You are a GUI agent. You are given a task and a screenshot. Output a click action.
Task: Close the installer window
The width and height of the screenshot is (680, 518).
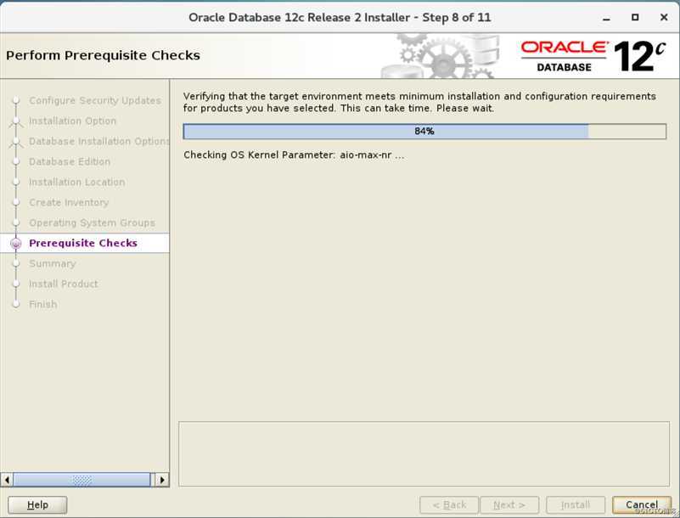[x=664, y=17]
